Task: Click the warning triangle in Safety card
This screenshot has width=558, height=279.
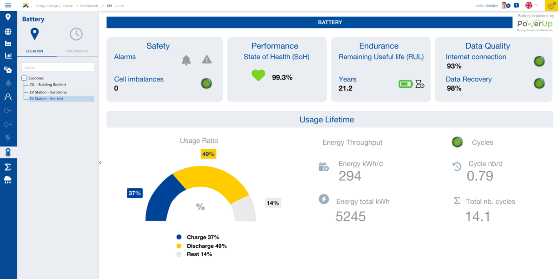Action: pyautogui.click(x=207, y=60)
